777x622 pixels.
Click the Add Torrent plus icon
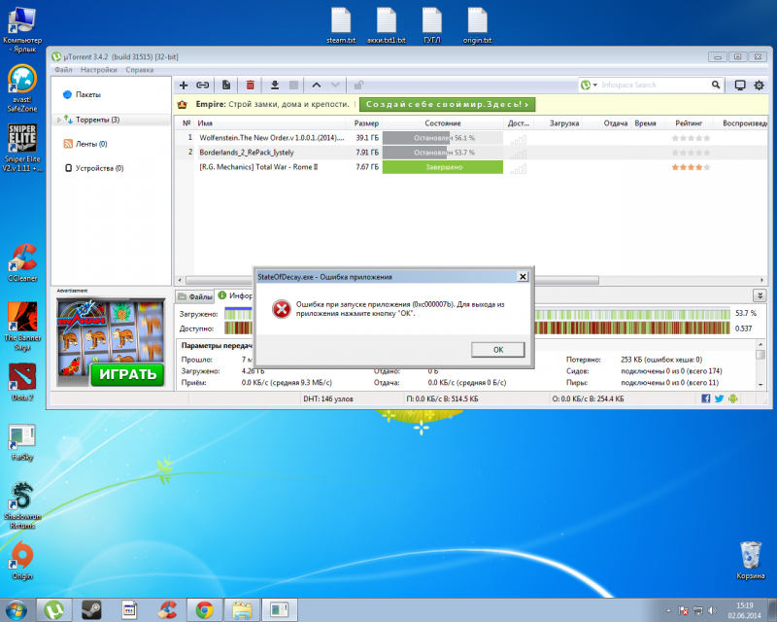click(x=184, y=86)
